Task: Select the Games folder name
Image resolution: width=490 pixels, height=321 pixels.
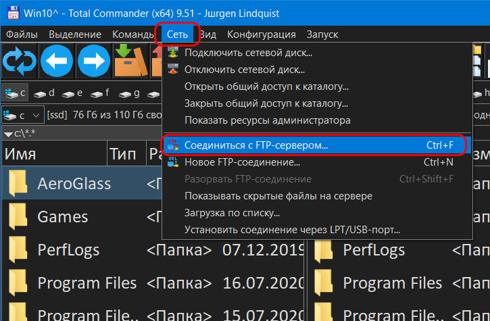Action: pyautogui.click(x=62, y=217)
